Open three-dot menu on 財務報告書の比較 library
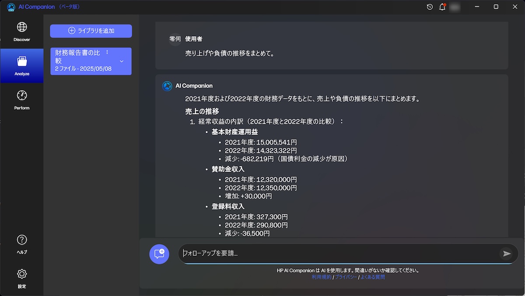Screen dimensions: 525x296 [107, 53]
